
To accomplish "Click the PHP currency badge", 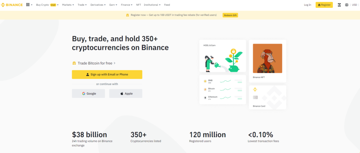I will coord(53,5).
